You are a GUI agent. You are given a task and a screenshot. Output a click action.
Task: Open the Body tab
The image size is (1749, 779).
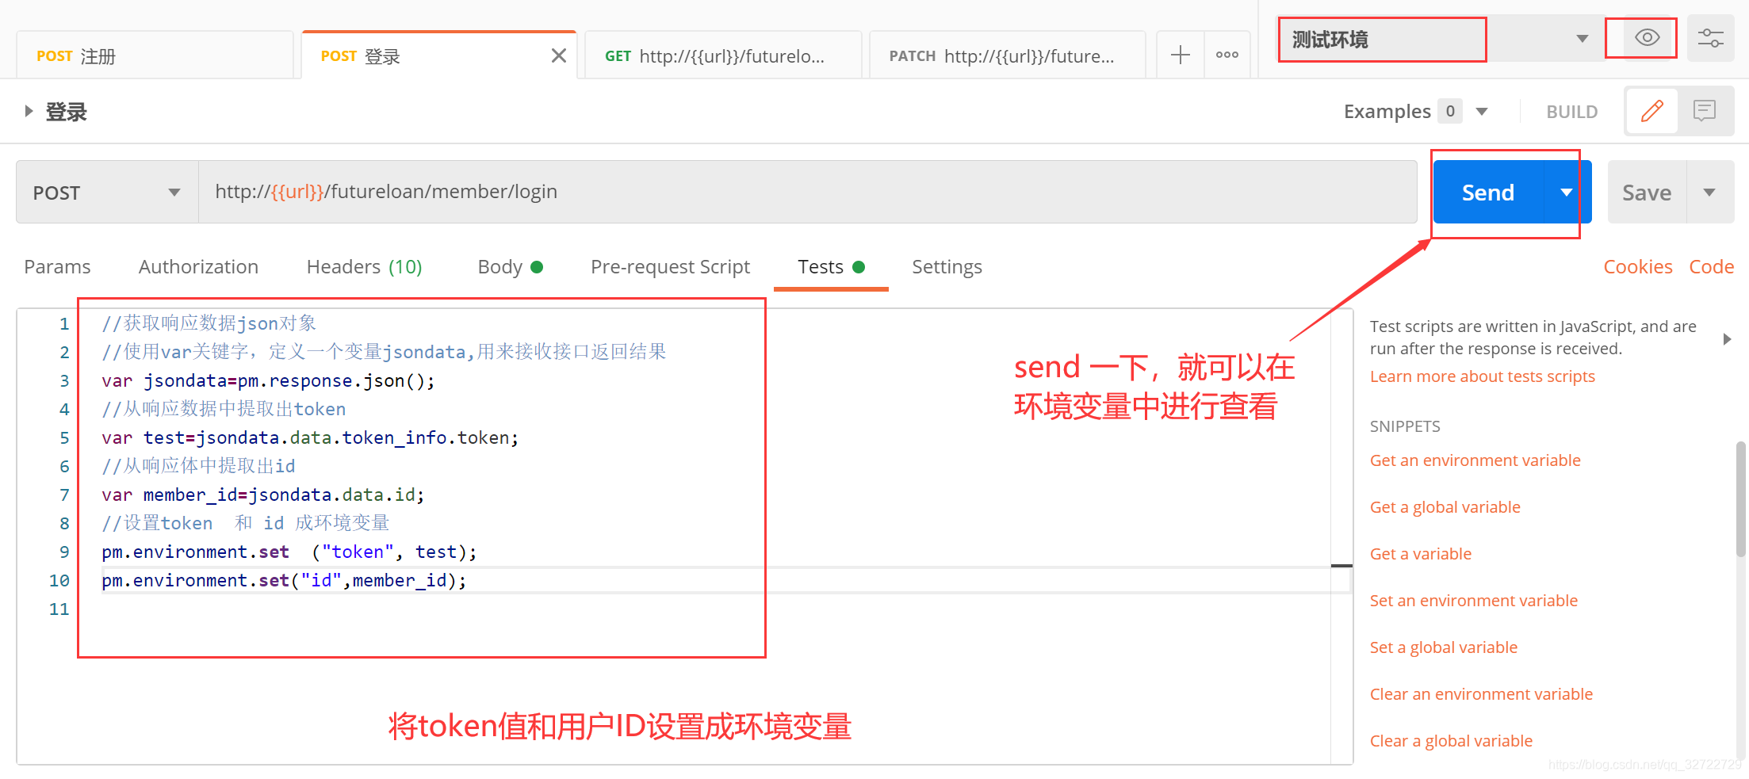click(510, 267)
